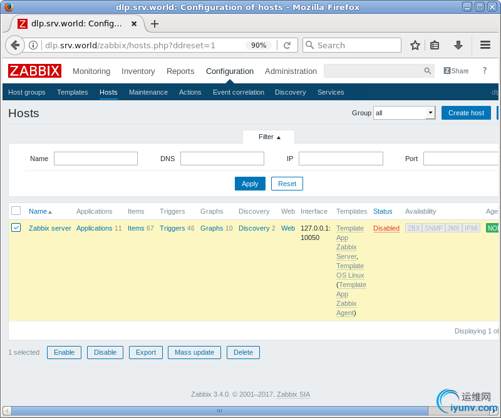Go to Actions submenu
501x418 pixels.
tap(190, 92)
